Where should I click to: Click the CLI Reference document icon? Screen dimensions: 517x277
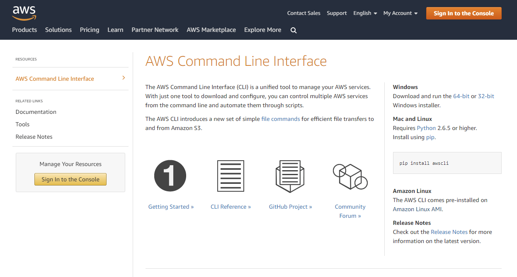click(x=231, y=176)
